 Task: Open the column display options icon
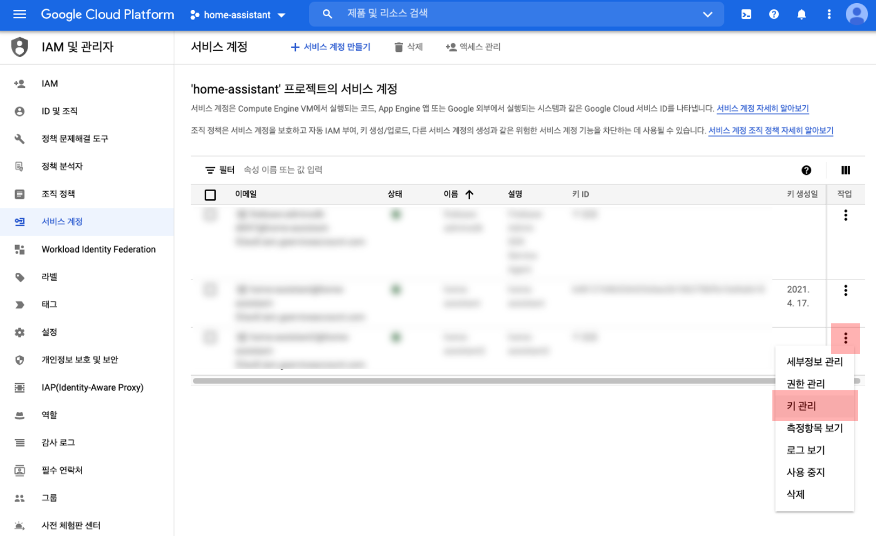tap(845, 171)
